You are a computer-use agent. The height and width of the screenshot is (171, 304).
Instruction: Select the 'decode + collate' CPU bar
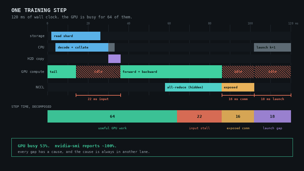coord(82,47)
